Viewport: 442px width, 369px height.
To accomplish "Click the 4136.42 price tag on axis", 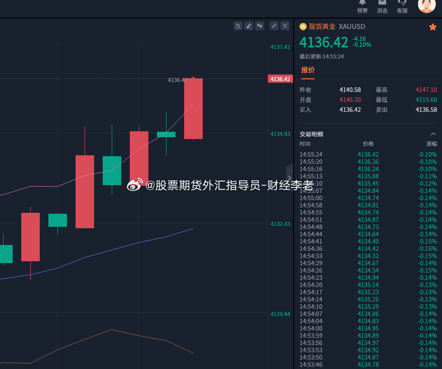I will (280, 79).
